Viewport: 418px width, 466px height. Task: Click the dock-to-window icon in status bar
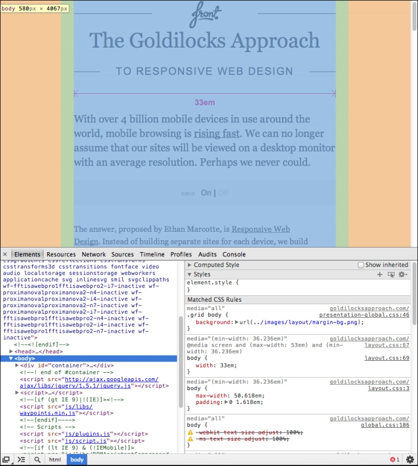click(x=6, y=459)
